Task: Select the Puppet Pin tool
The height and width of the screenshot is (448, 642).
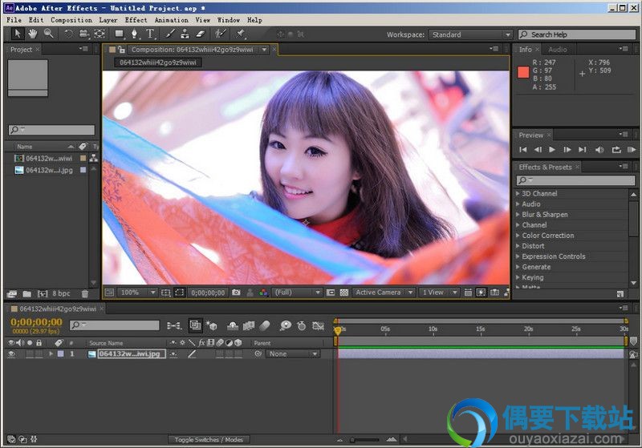Action: (240, 34)
